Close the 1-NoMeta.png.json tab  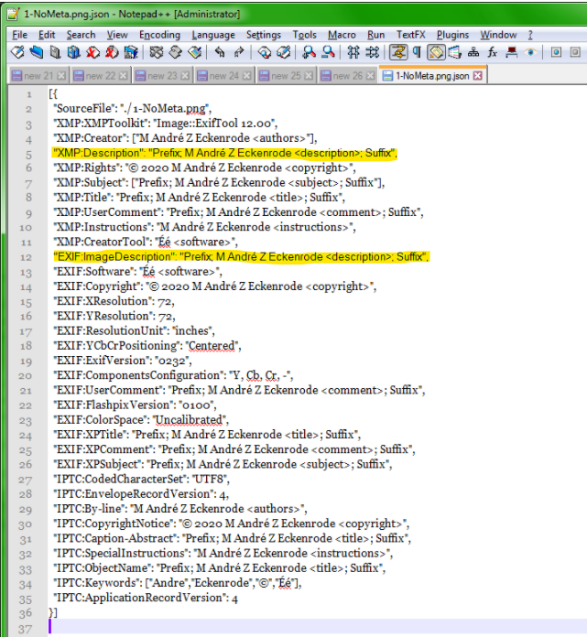click(478, 76)
